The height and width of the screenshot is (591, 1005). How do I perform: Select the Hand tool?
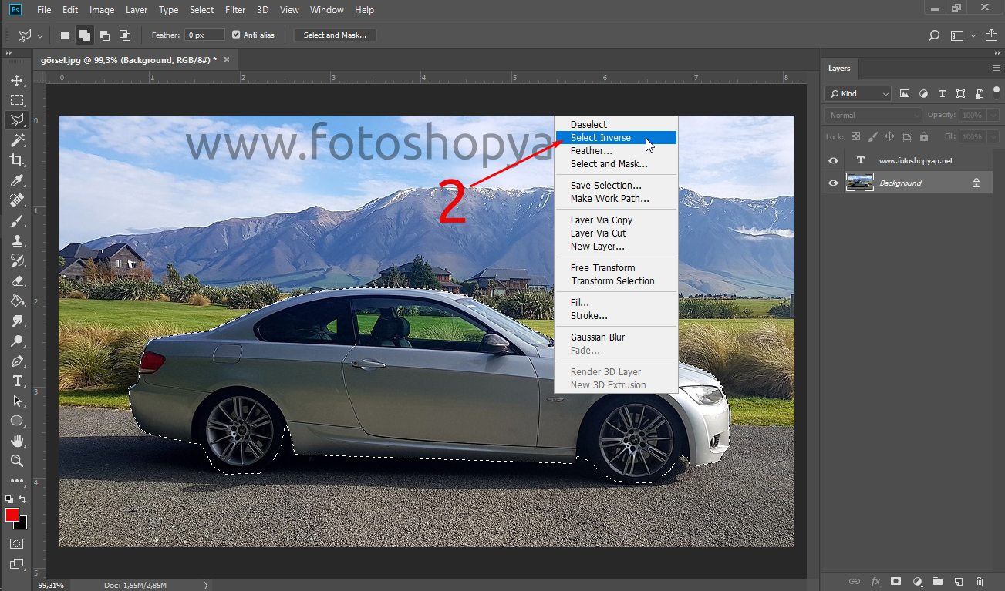point(17,442)
